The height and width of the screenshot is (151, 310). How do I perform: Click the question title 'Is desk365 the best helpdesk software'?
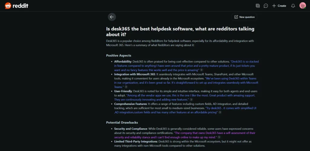180,32
